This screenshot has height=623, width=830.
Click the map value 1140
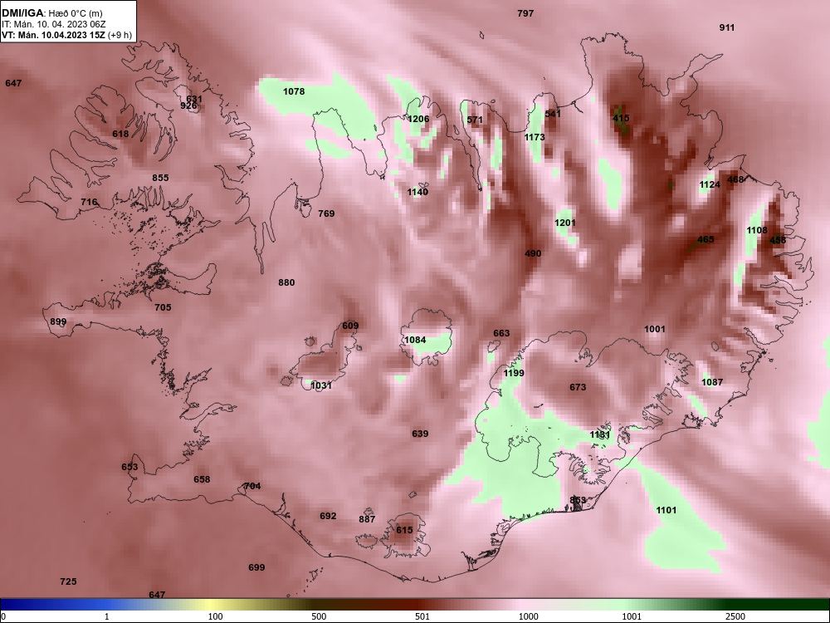click(x=417, y=193)
